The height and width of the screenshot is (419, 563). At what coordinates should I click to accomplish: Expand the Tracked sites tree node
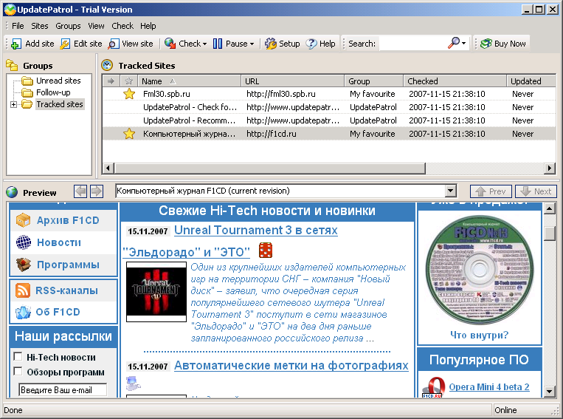[13, 105]
